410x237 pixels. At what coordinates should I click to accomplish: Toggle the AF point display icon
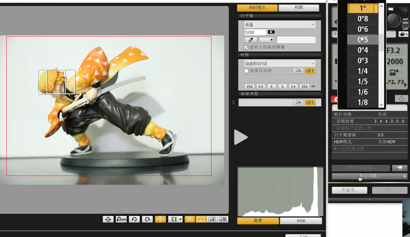[160, 219]
